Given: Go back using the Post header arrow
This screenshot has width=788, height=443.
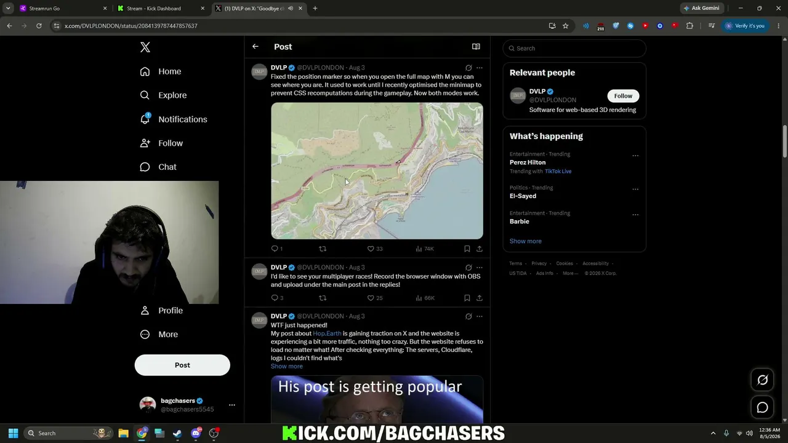Looking at the screenshot, I should pos(255,47).
